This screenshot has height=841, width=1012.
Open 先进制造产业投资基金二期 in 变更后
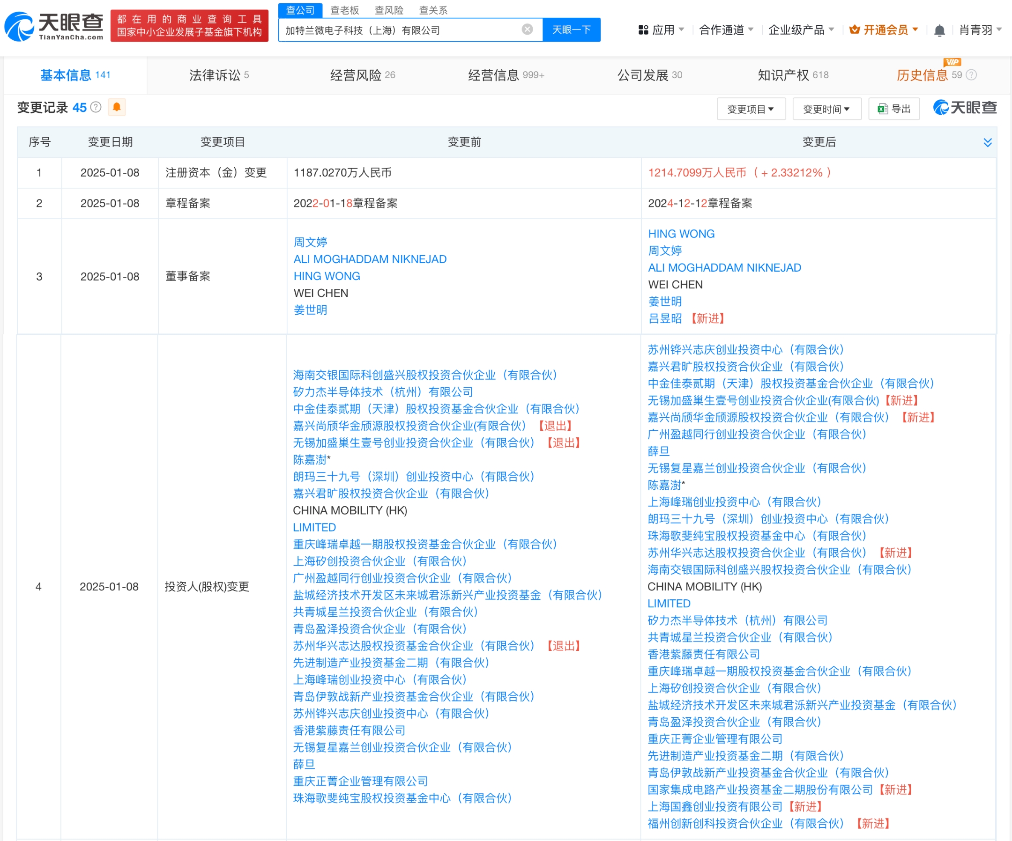[x=745, y=756]
